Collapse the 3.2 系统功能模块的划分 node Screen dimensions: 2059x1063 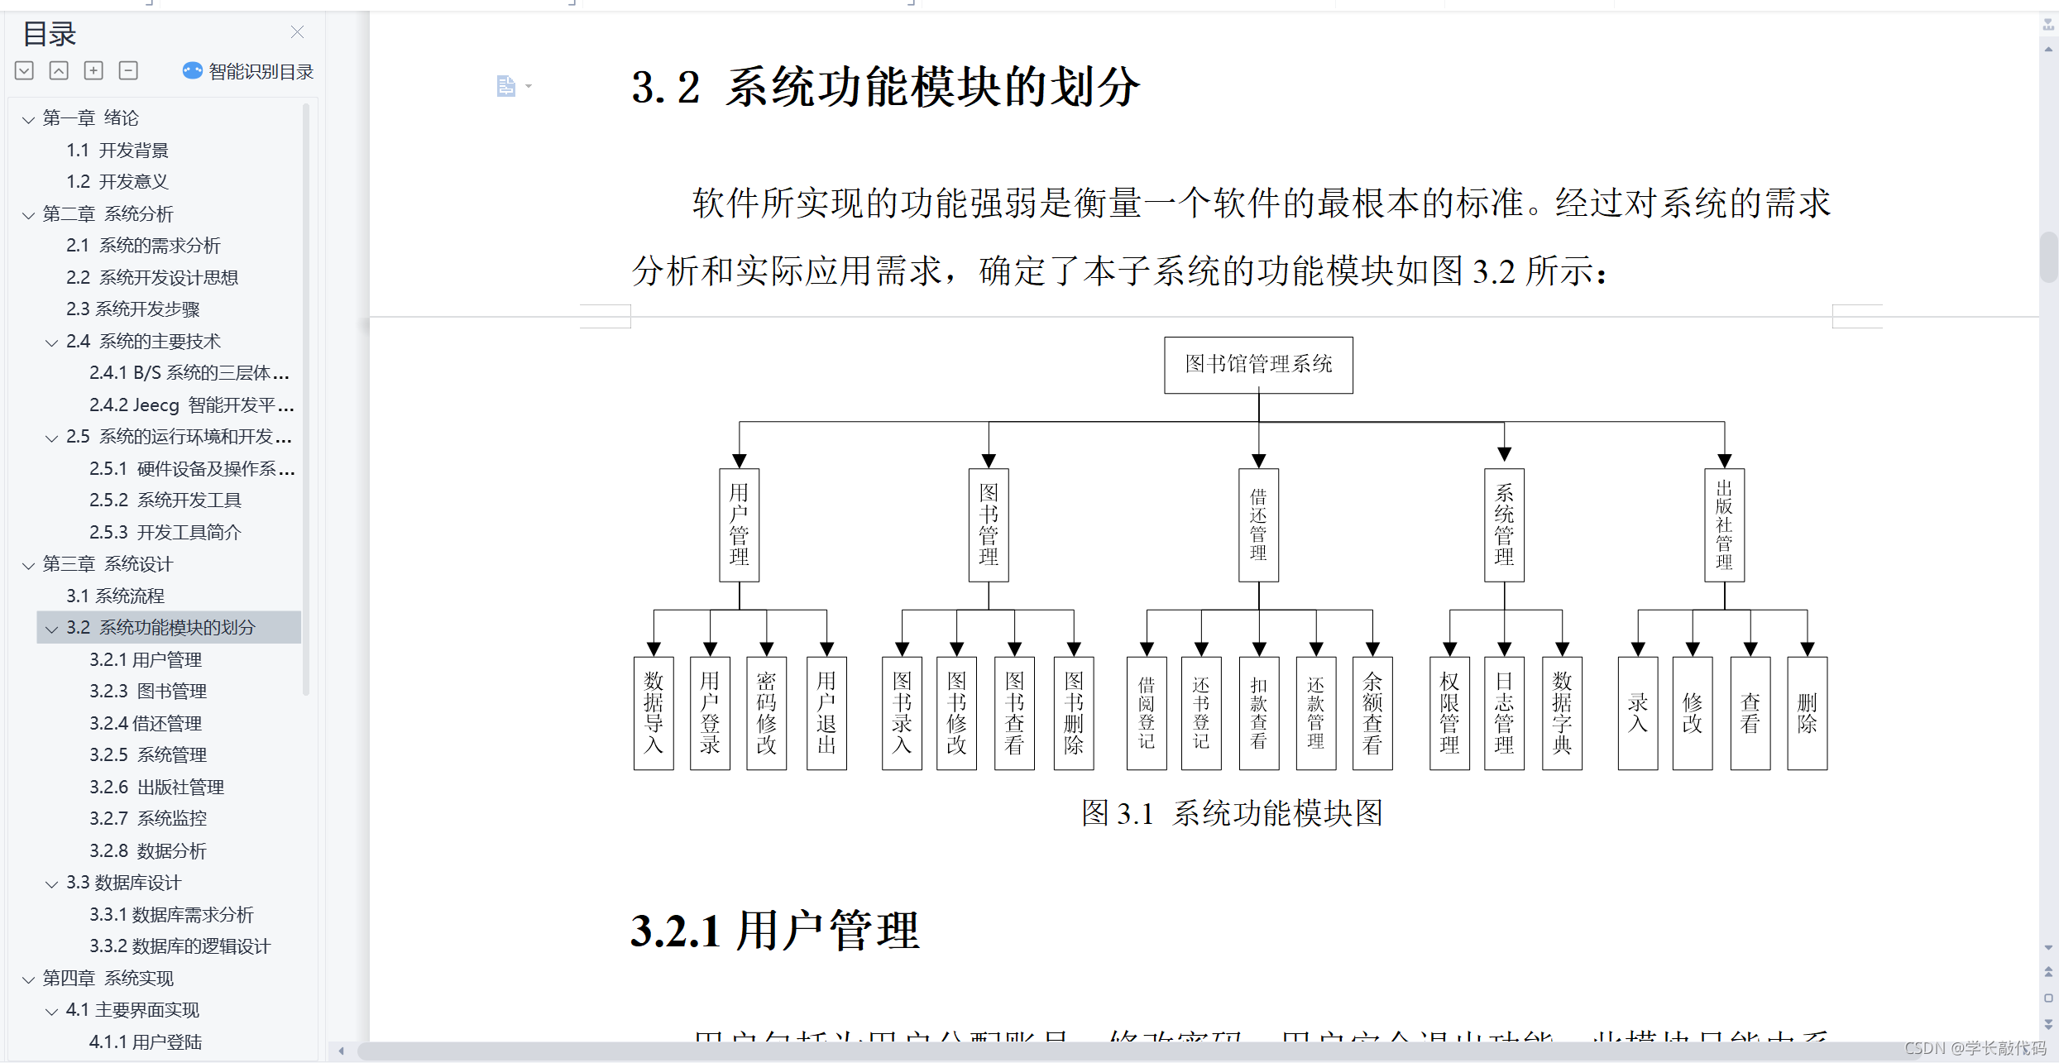(x=50, y=628)
